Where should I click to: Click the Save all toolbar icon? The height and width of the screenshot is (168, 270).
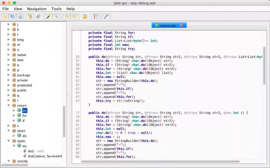(12, 16)
